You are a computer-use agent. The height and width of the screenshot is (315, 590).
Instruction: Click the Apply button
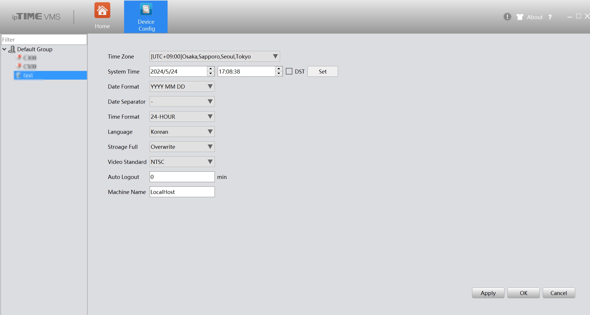(x=488, y=293)
